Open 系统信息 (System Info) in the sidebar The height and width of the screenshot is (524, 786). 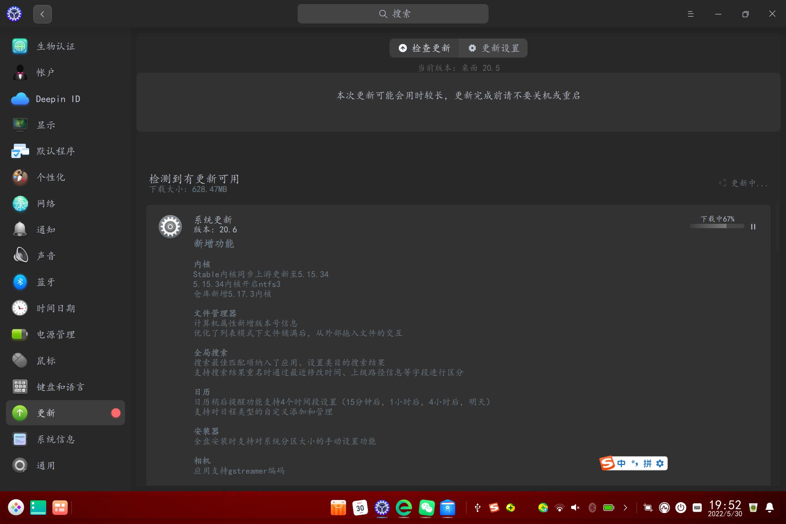[x=55, y=439]
